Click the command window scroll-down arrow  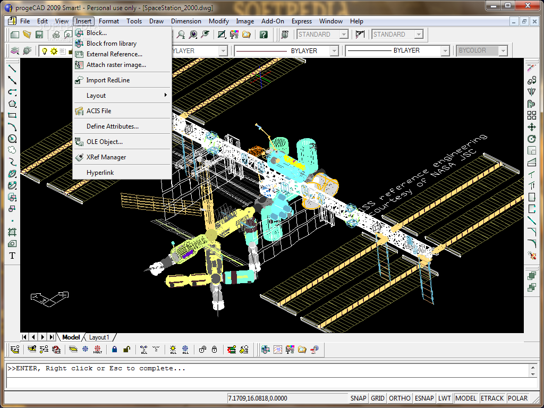point(533,375)
